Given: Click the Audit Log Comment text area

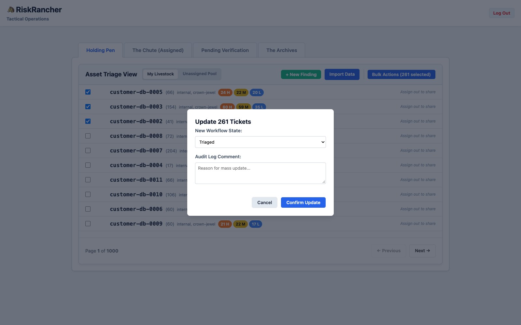Looking at the screenshot, I should (x=260, y=173).
